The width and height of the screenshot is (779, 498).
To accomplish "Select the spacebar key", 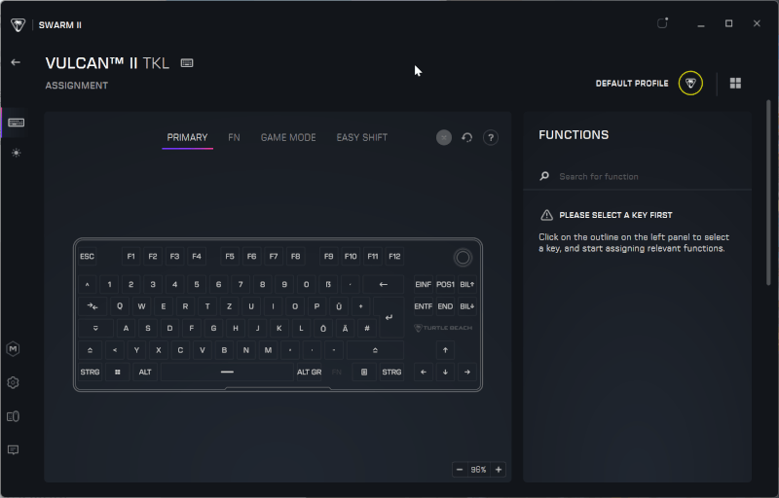I will [227, 372].
